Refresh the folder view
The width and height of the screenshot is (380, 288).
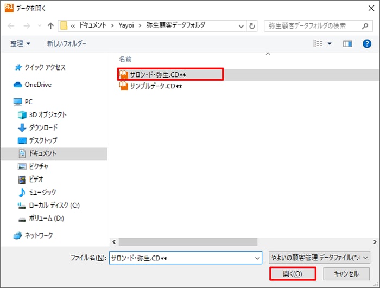pyautogui.click(x=252, y=26)
